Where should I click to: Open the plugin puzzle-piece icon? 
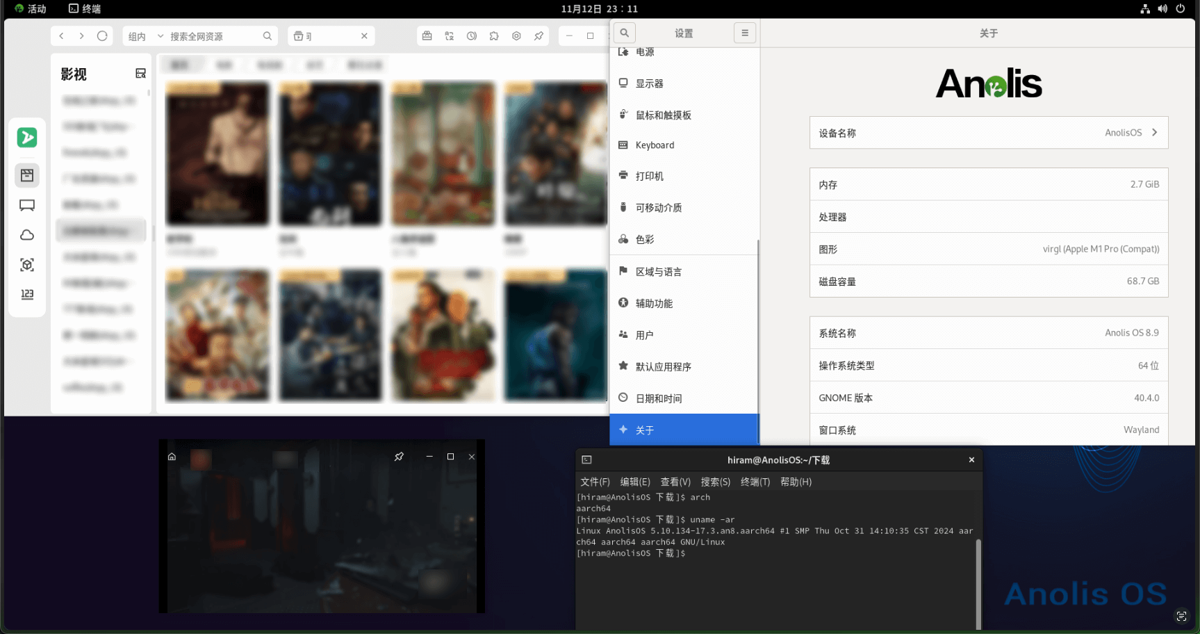[x=494, y=36]
